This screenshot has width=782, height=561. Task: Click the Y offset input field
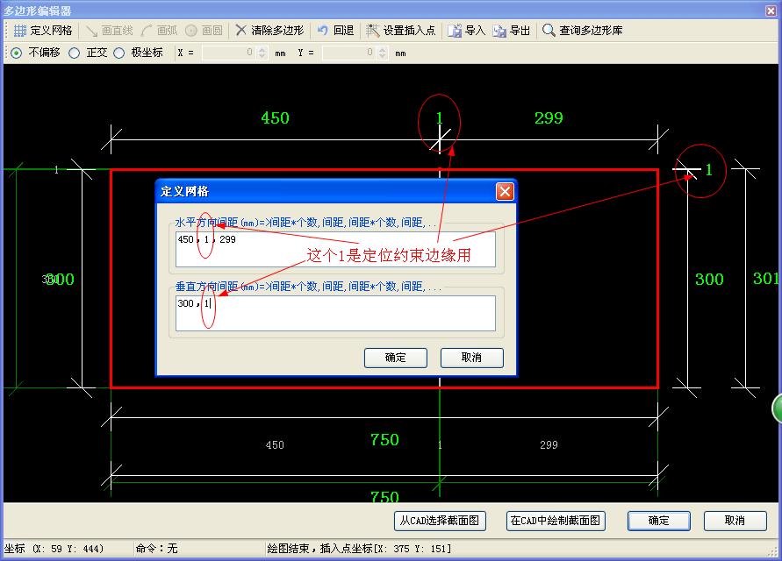pyautogui.click(x=349, y=53)
